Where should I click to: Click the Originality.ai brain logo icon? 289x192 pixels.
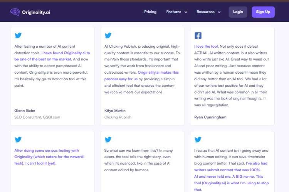click(15, 12)
